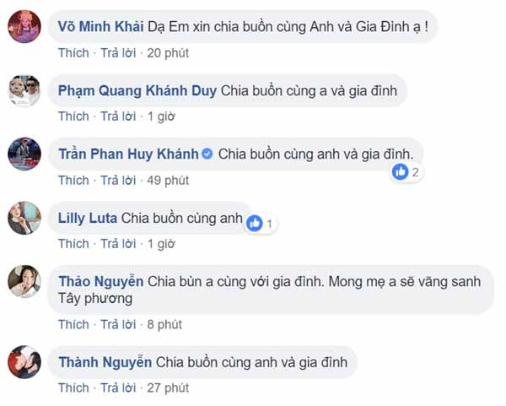Image resolution: width=506 pixels, height=406 pixels.
Task: Click verified badge next to Trần Phan Huy Khánh
Action: coord(207,154)
